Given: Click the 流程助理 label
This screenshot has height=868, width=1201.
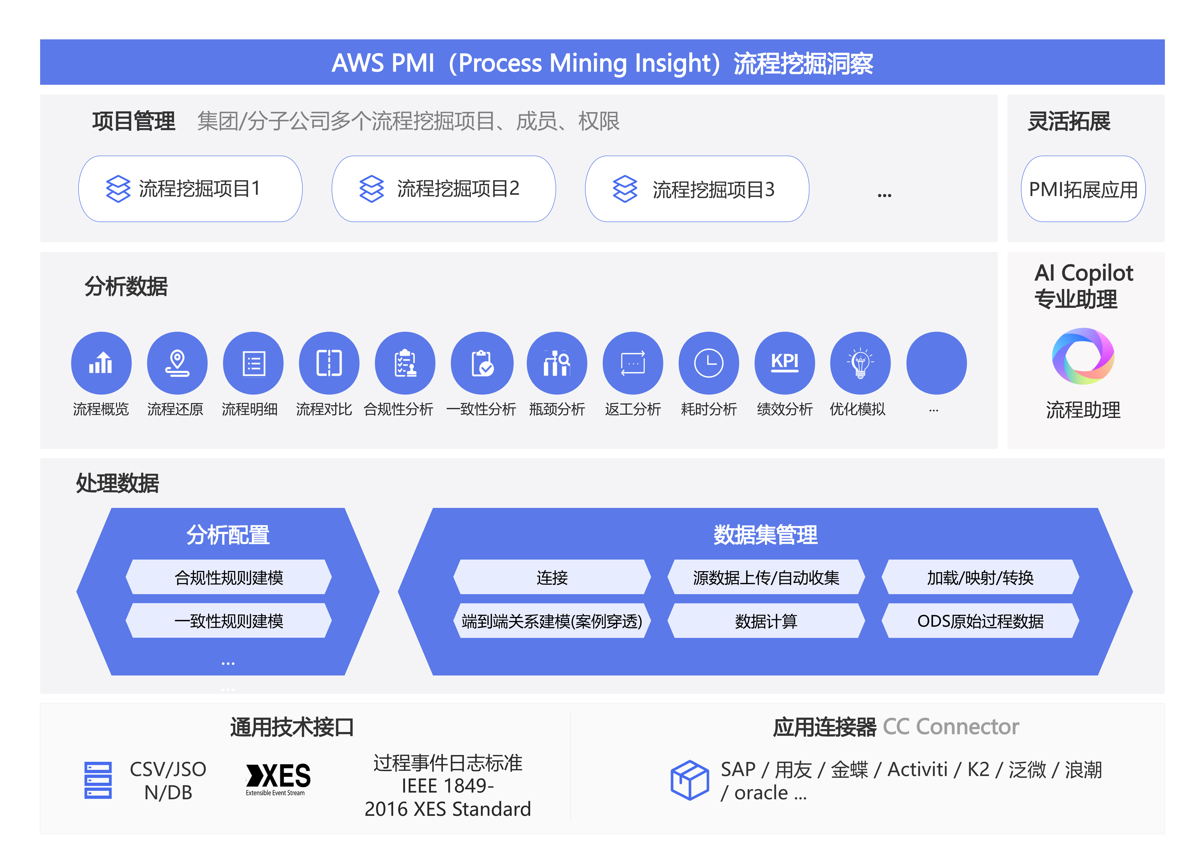Looking at the screenshot, I should [1083, 410].
